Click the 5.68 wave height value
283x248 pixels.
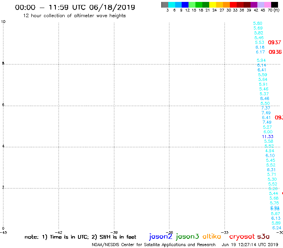coord(274,198)
